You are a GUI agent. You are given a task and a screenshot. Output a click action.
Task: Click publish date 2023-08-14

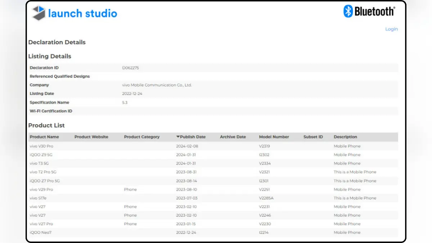(x=187, y=181)
